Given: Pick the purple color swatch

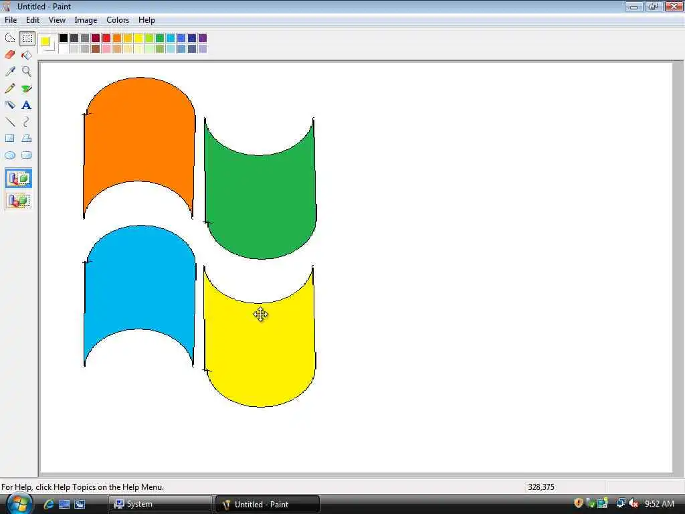Looking at the screenshot, I should tap(203, 38).
